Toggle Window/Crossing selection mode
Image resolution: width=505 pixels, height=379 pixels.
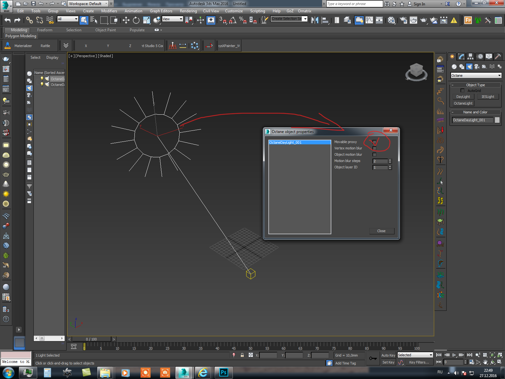114,20
